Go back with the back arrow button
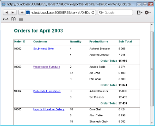The width and height of the screenshot is (155, 126). (6, 13)
